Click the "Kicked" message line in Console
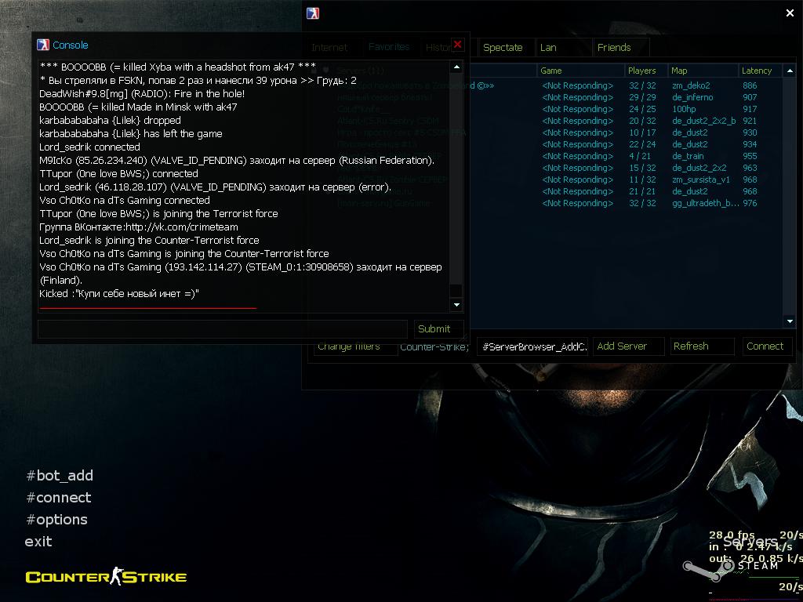The height and width of the screenshot is (602, 803). [119, 294]
